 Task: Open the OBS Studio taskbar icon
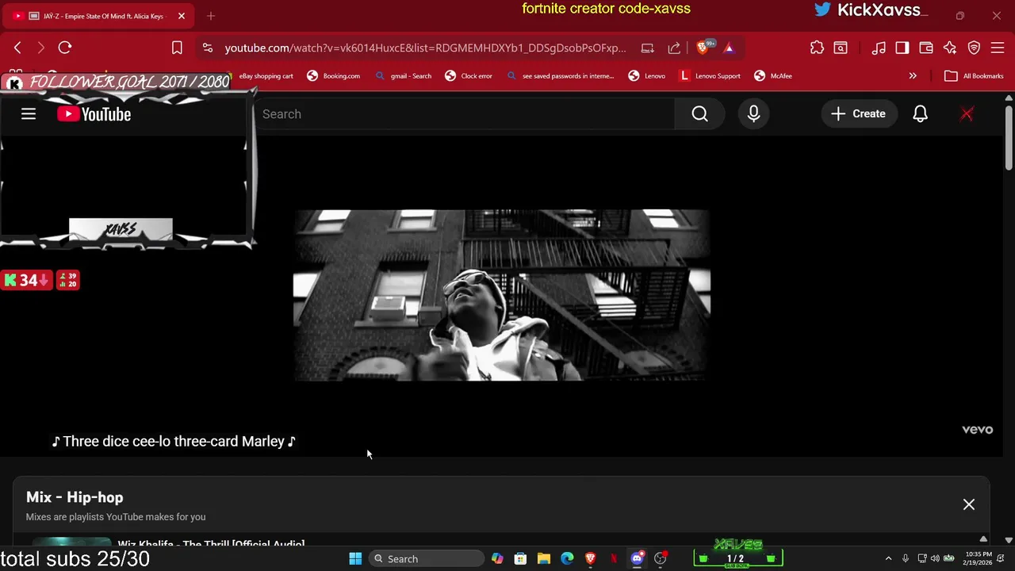point(661,559)
